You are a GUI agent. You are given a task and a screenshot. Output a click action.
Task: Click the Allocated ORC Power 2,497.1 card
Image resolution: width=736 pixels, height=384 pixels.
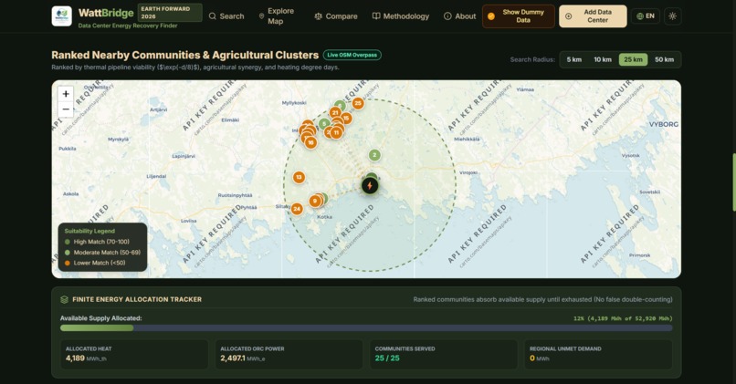point(289,354)
